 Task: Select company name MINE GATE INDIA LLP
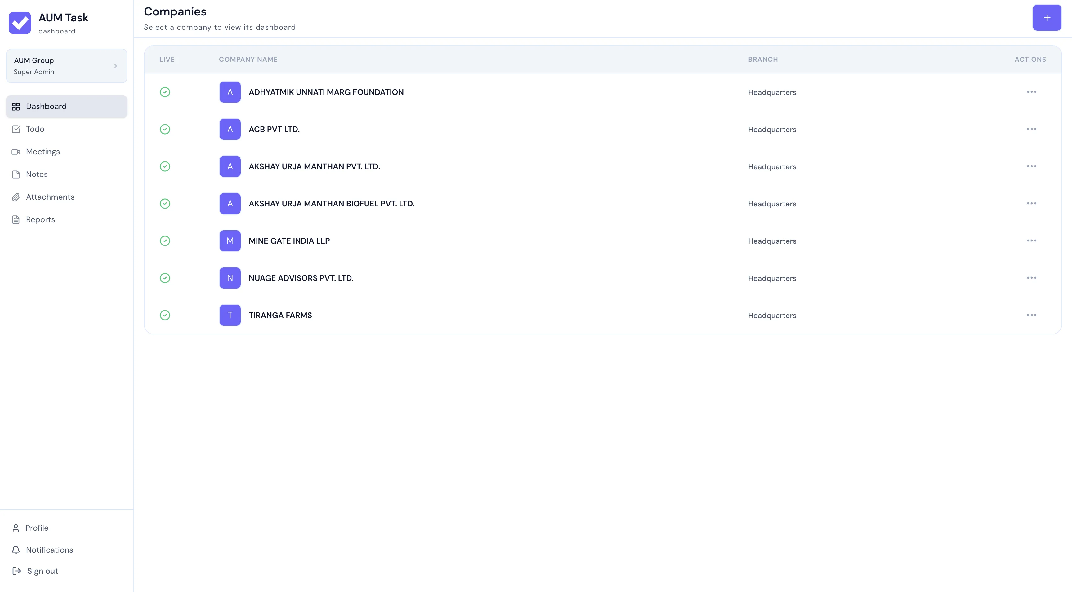coord(289,241)
